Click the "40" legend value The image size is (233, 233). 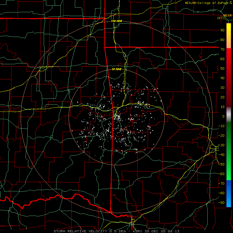[x=222, y=78]
